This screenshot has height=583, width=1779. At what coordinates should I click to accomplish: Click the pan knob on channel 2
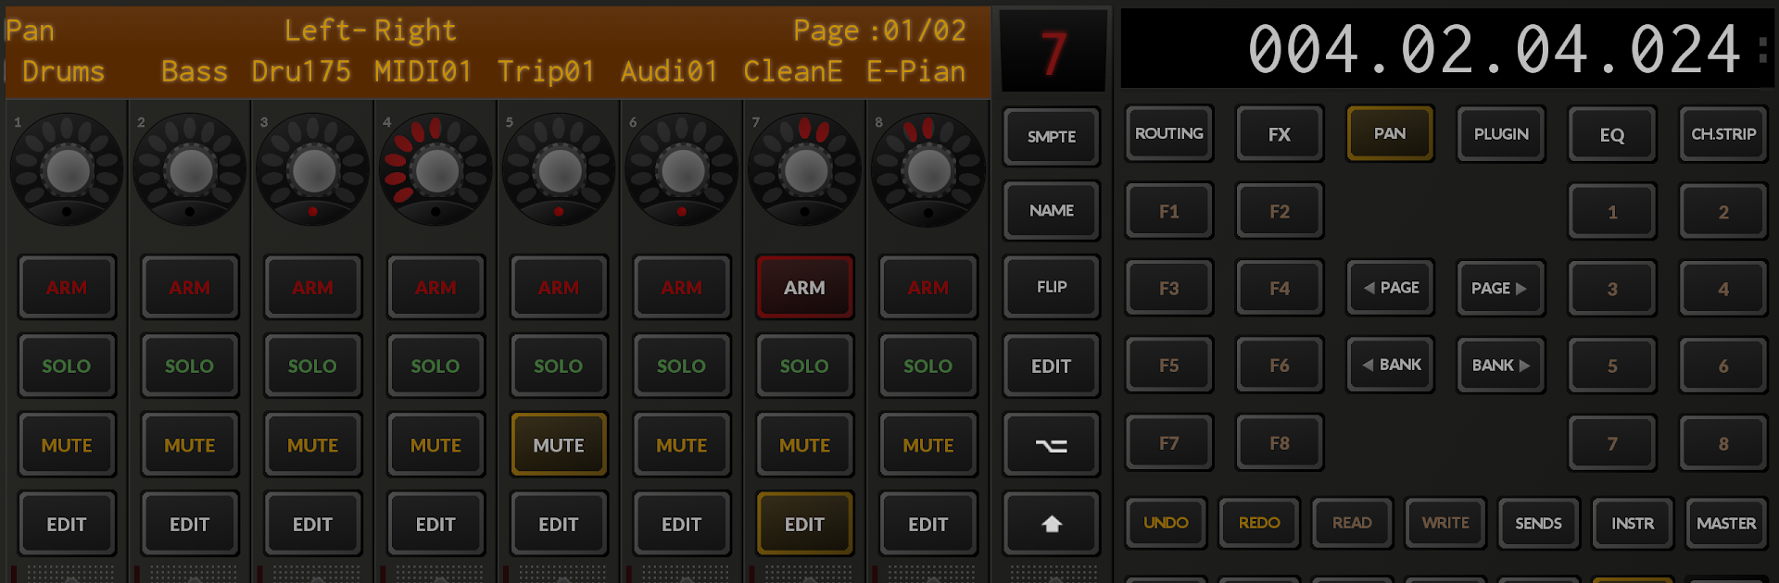191,170
